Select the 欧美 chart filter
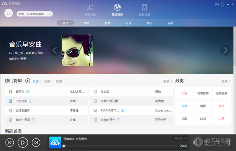This screenshot has height=151, width=236. [59, 81]
